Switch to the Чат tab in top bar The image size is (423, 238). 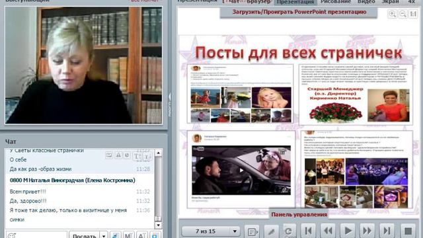point(233,1)
